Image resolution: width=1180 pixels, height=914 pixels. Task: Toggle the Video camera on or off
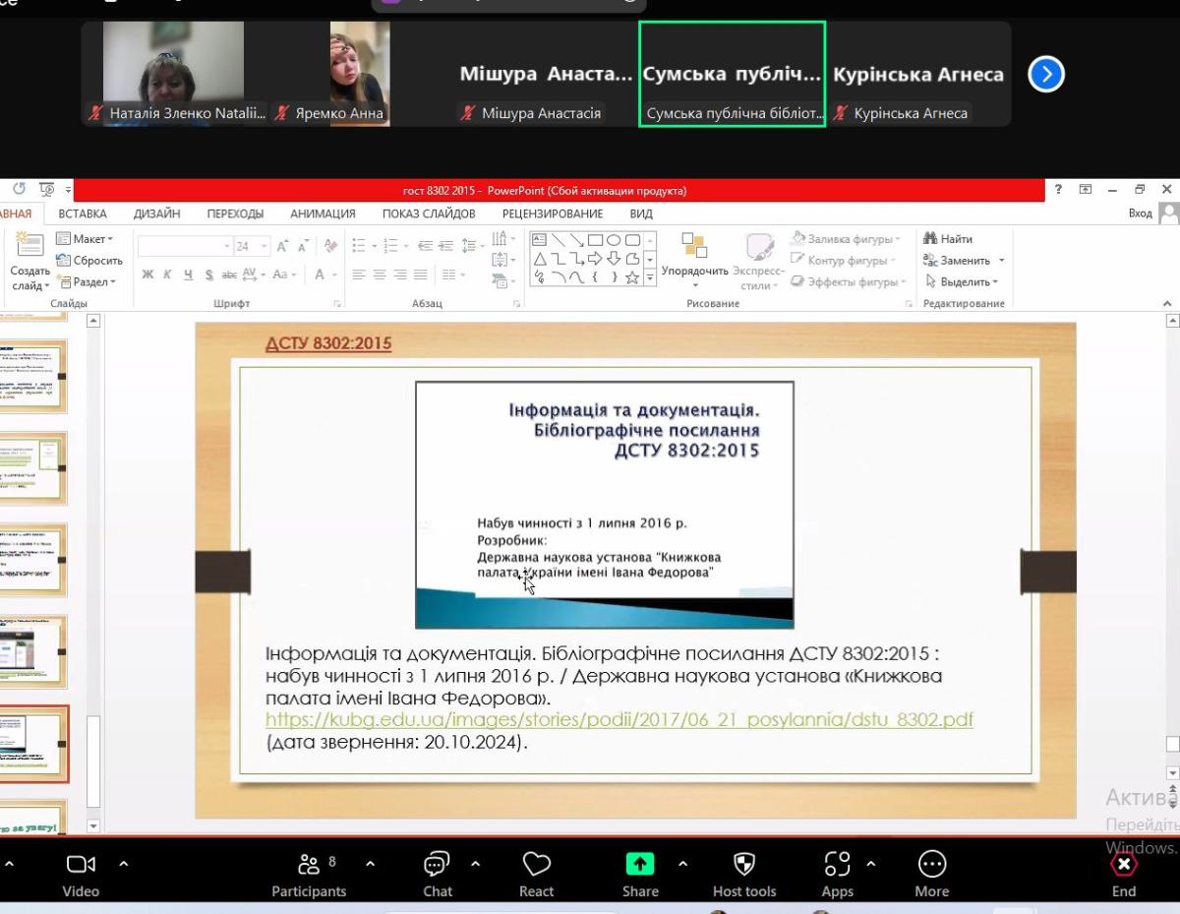(x=81, y=865)
